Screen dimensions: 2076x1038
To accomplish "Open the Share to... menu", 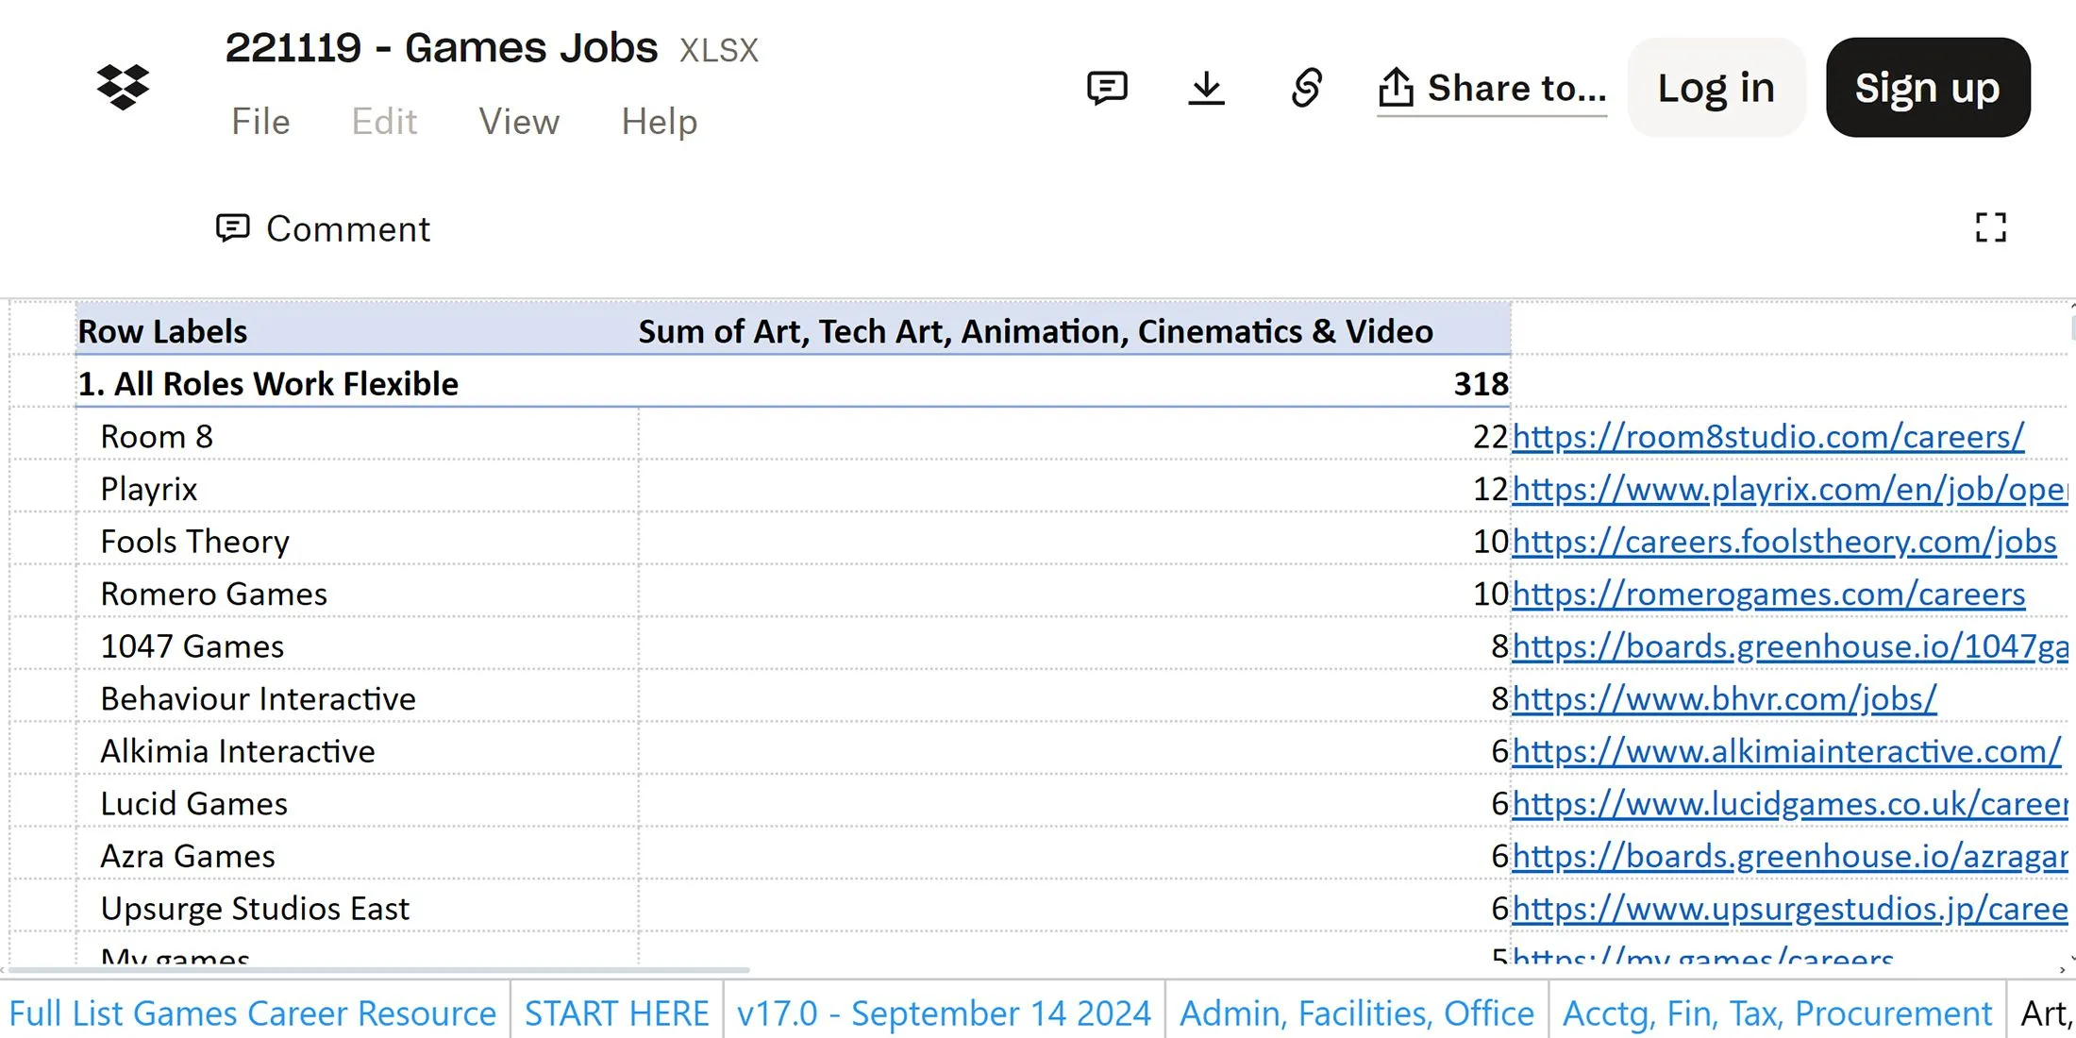I will [1492, 89].
